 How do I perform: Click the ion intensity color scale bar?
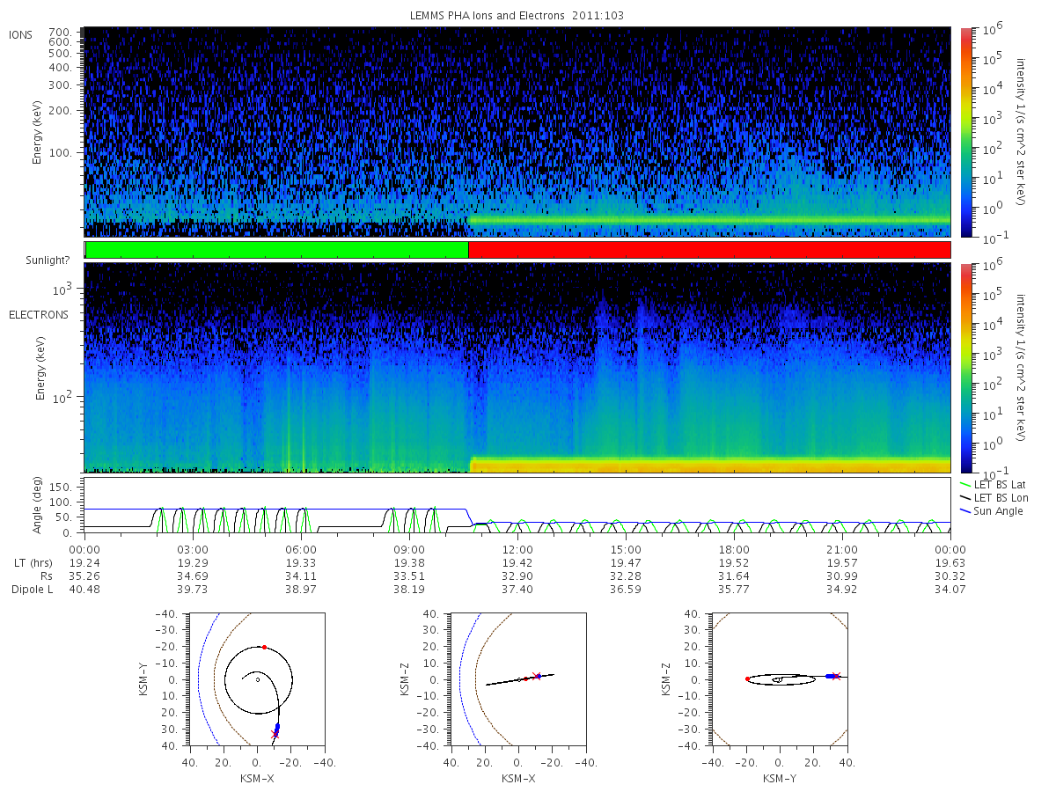coord(965,132)
